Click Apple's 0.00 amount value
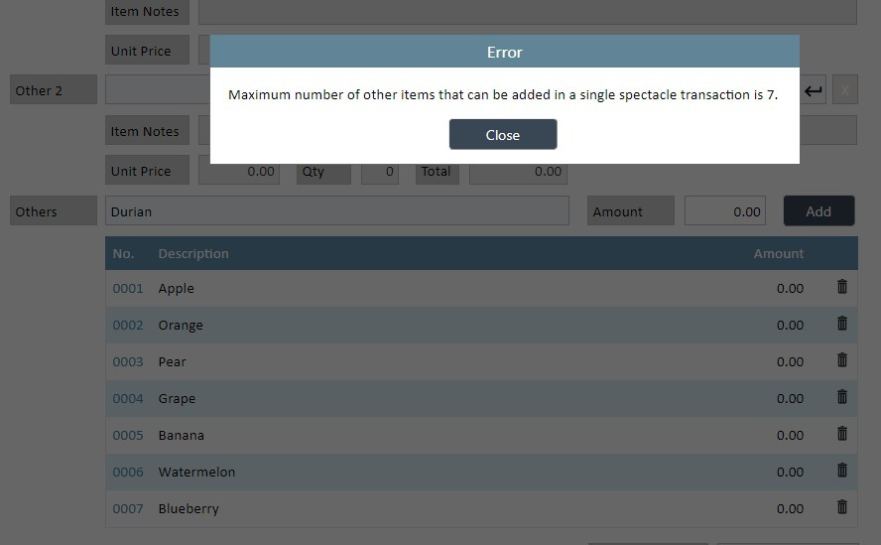This screenshot has height=545, width=881. [790, 289]
